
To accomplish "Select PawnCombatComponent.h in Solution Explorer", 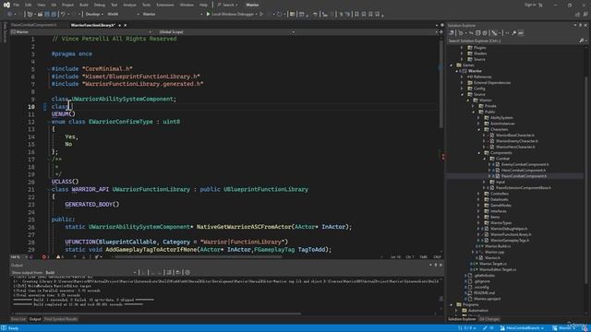I will pyautogui.click(x=524, y=176).
